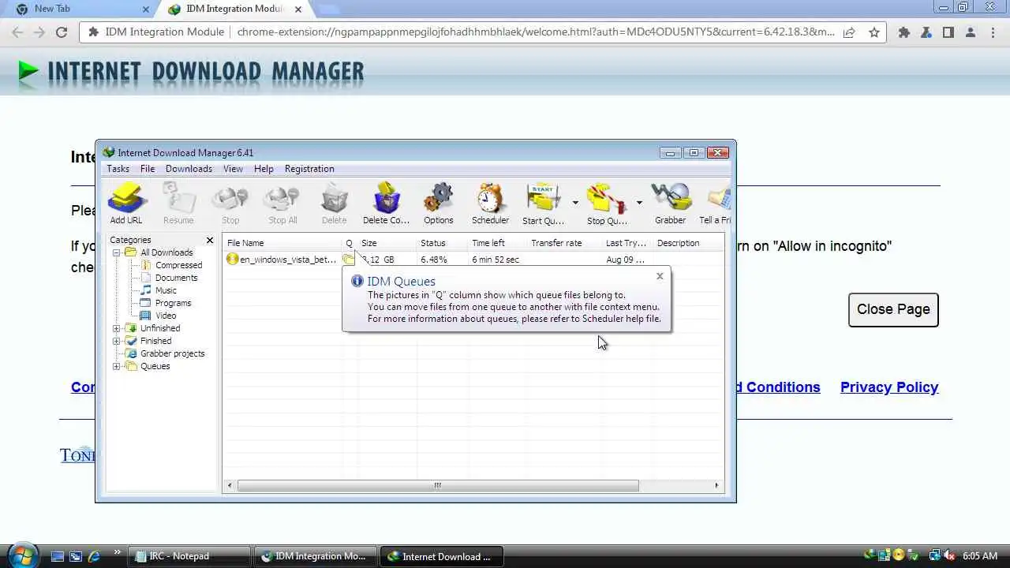Sort by File Name column header
Image resolution: width=1010 pixels, height=568 pixels.
point(282,243)
